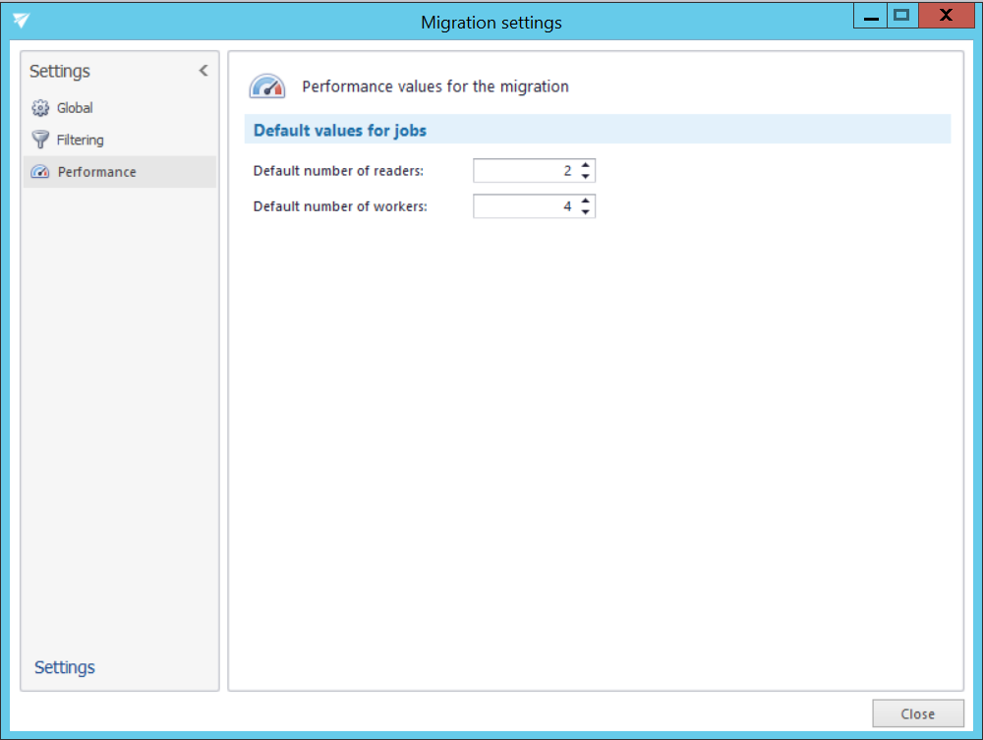Minimize the Migration settings window
983x740 pixels.
[x=870, y=15]
